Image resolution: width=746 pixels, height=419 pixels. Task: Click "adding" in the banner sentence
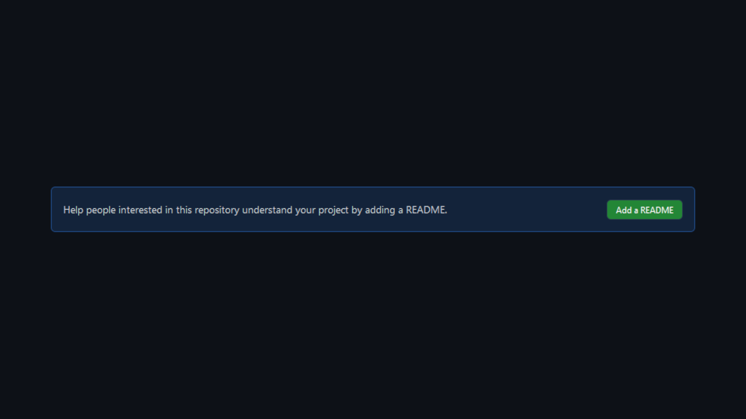[380, 210]
